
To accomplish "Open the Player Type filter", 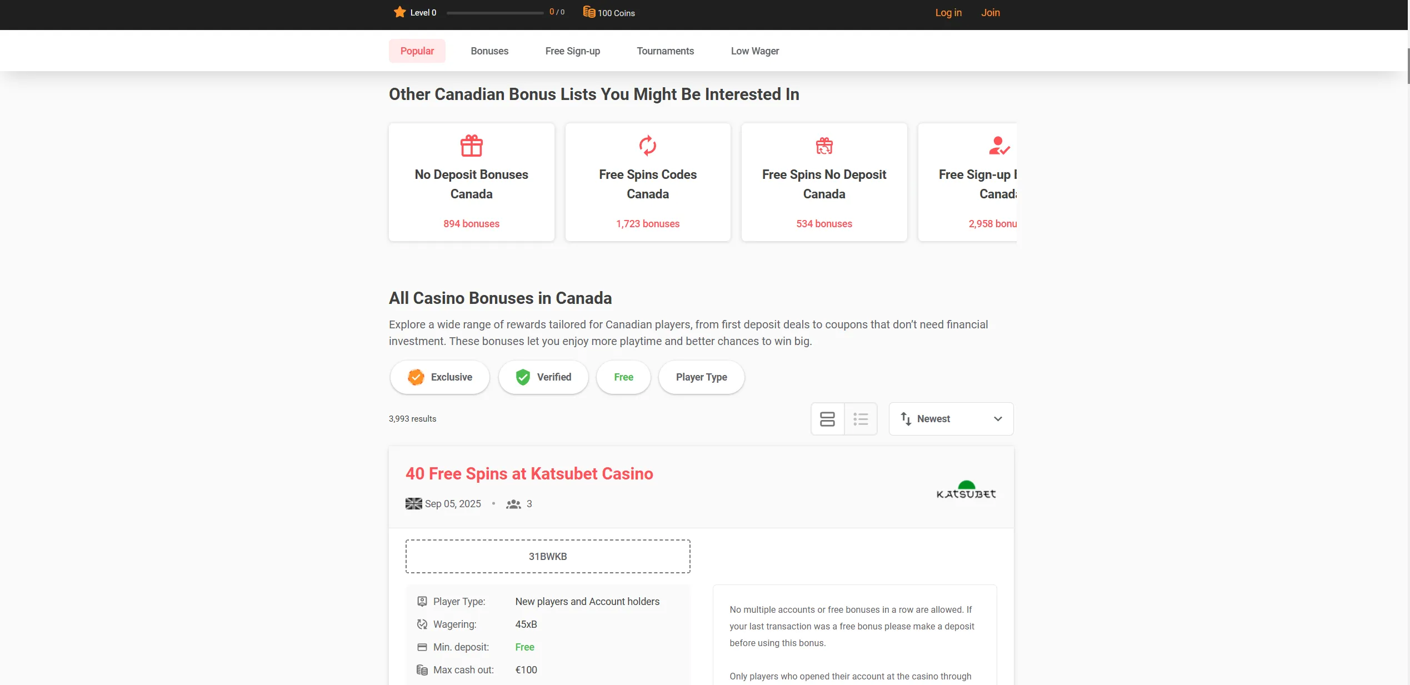I will tap(701, 377).
